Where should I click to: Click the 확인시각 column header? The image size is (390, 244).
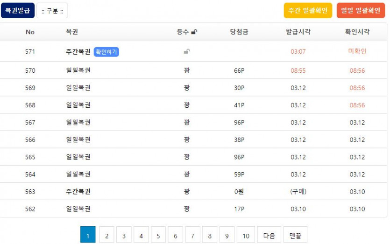tap(357, 32)
